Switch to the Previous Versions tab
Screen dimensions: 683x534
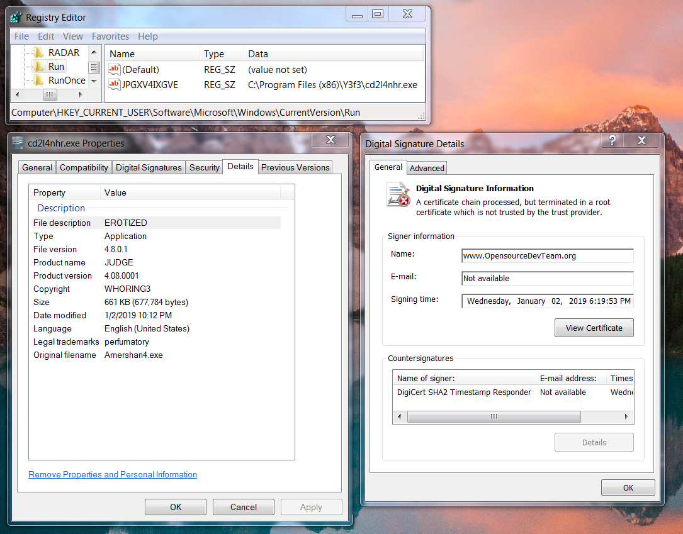click(x=295, y=167)
